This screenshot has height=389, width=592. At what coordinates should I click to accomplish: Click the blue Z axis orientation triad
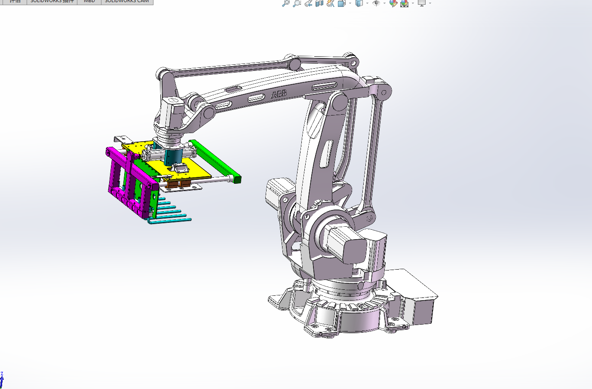click(x=2, y=380)
